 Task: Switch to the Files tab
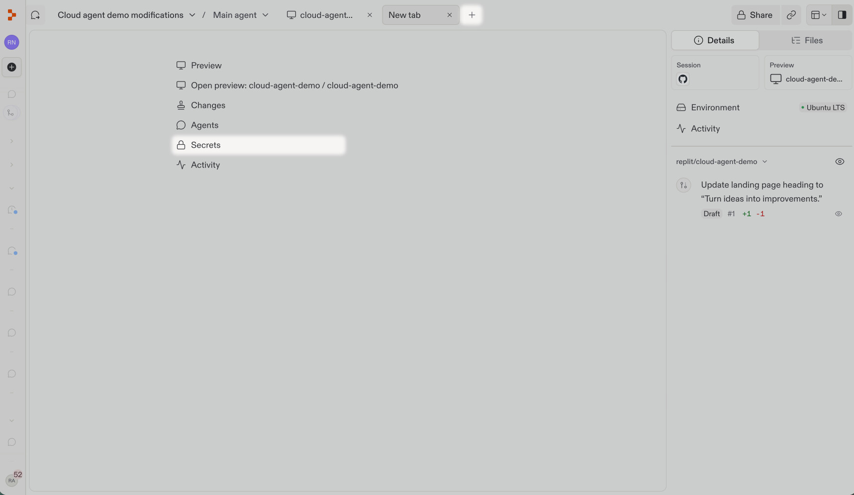pos(807,40)
